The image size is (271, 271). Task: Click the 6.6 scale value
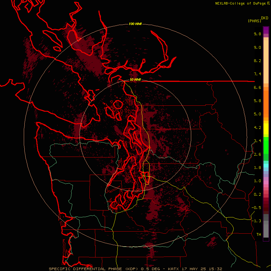tap(257, 87)
